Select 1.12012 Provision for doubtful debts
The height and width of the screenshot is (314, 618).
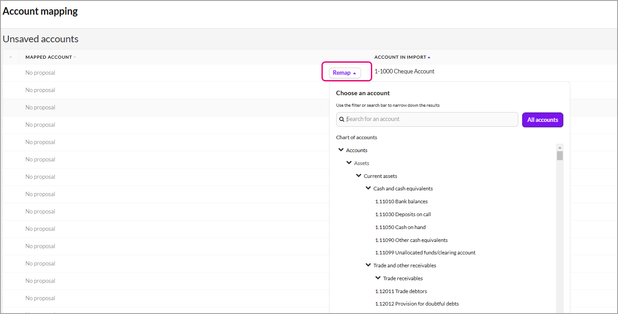click(417, 304)
